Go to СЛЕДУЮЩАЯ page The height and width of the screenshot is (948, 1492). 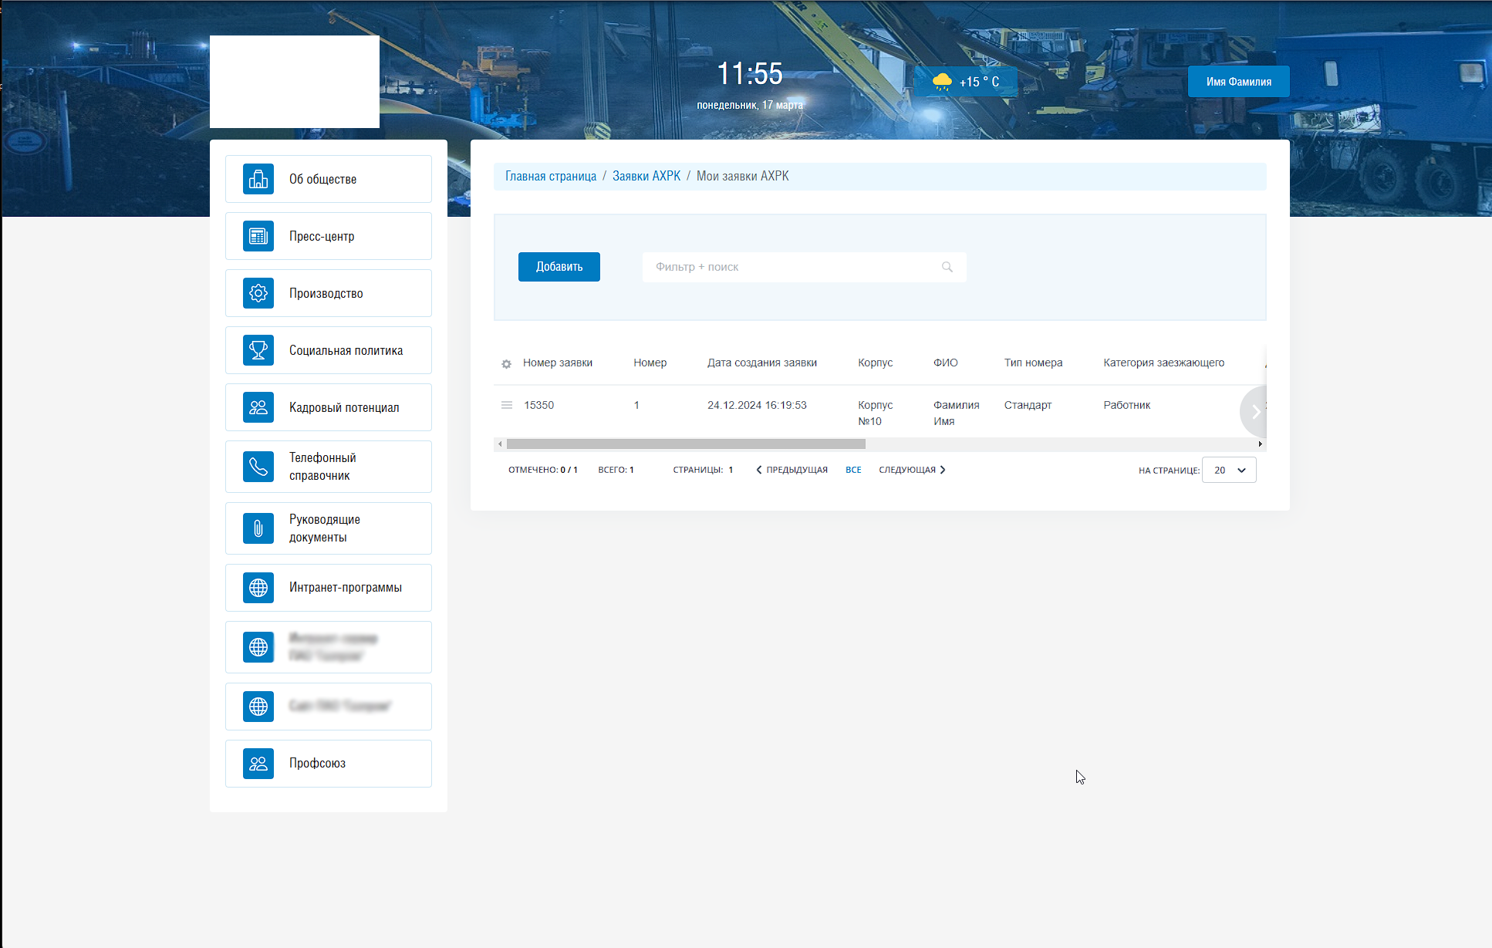[912, 470]
